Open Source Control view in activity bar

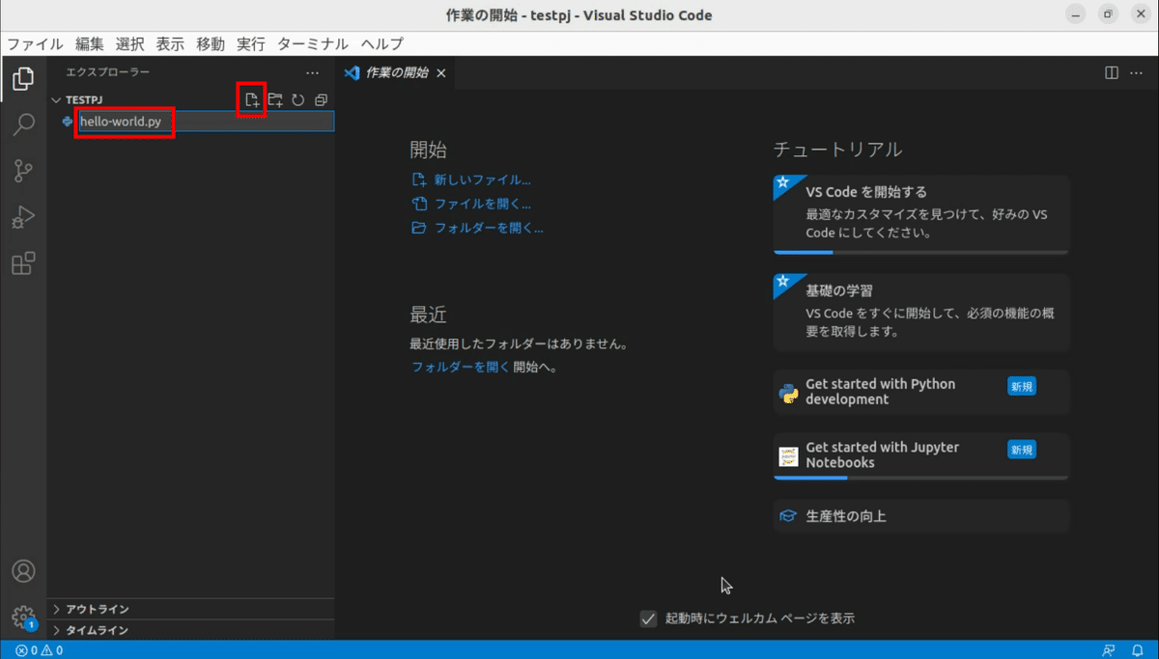tap(23, 172)
